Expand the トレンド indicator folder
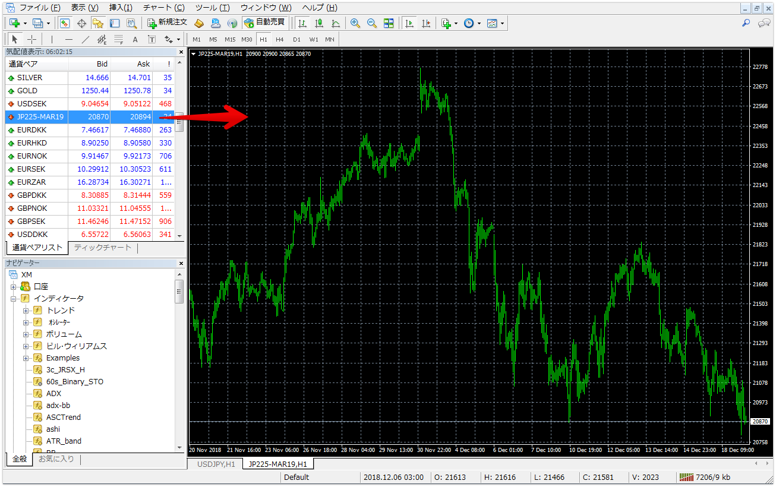 click(x=26, y=311)
